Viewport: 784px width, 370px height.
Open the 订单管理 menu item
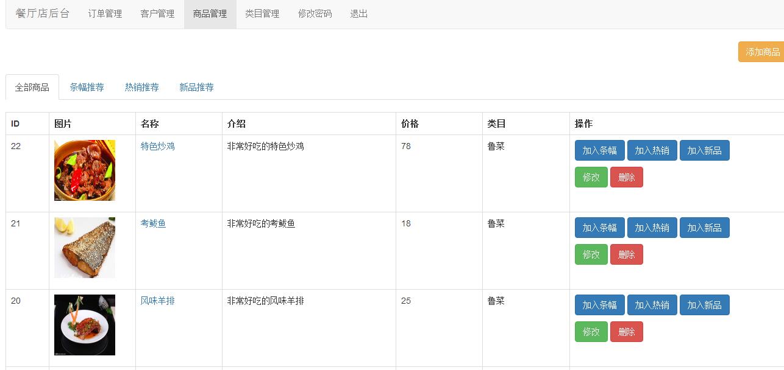(x=105, y=14)
